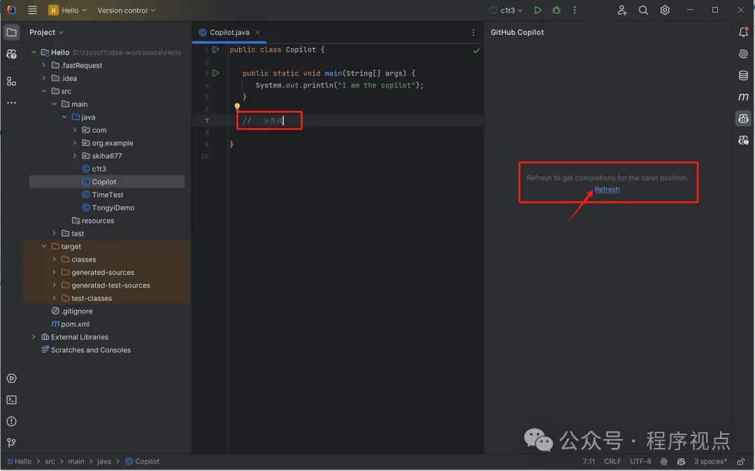This screenshot has height=471, width=755.
Task: Expand the .idea folder
Action: pyautogui.click(x=44, y=78)
